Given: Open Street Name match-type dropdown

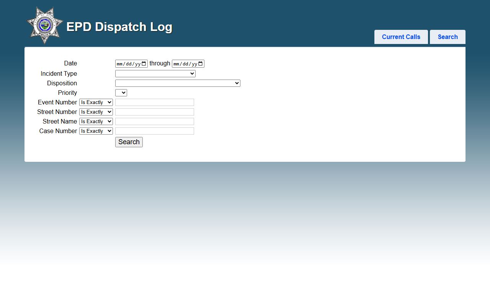Looking at the screenshot, I should click(96, 121).
